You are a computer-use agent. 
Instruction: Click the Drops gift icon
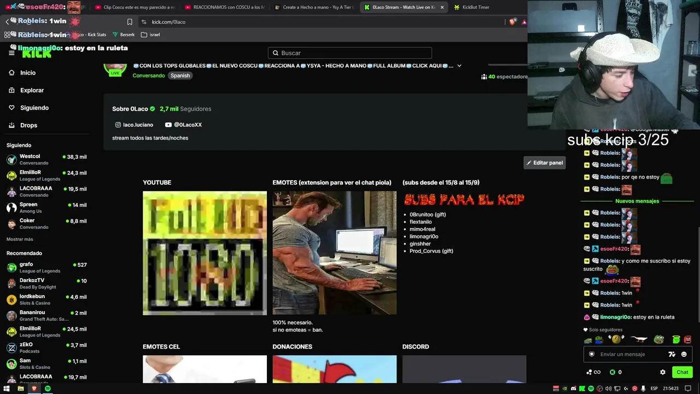click(11, 125)
